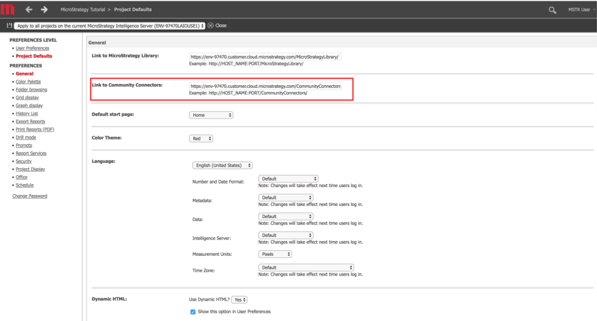The width and height of the screenshot is (597, 321).
Task: Click the MicroStrategy Library link field
Action: [265, 57]
